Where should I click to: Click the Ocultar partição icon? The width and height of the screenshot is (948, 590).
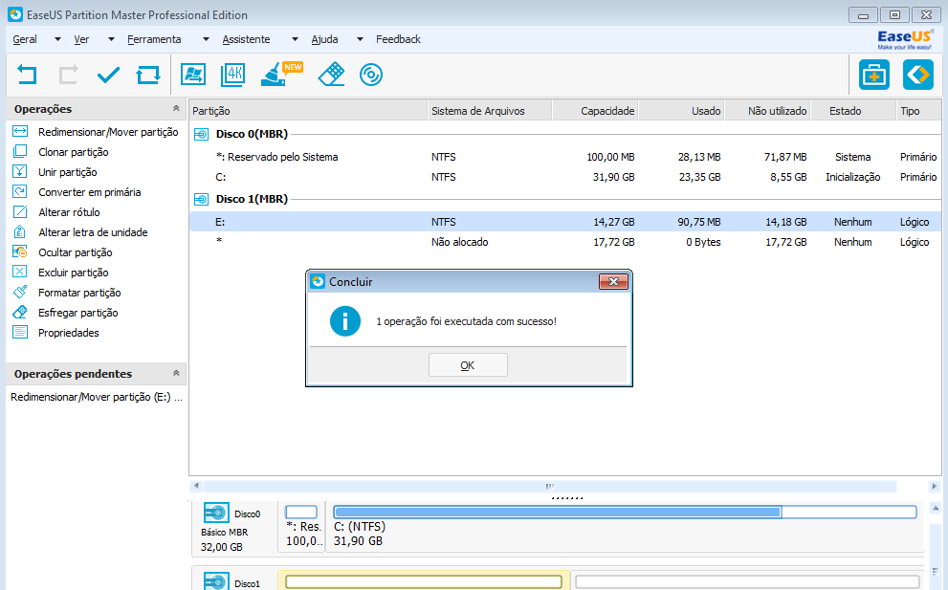coord(20,251)
